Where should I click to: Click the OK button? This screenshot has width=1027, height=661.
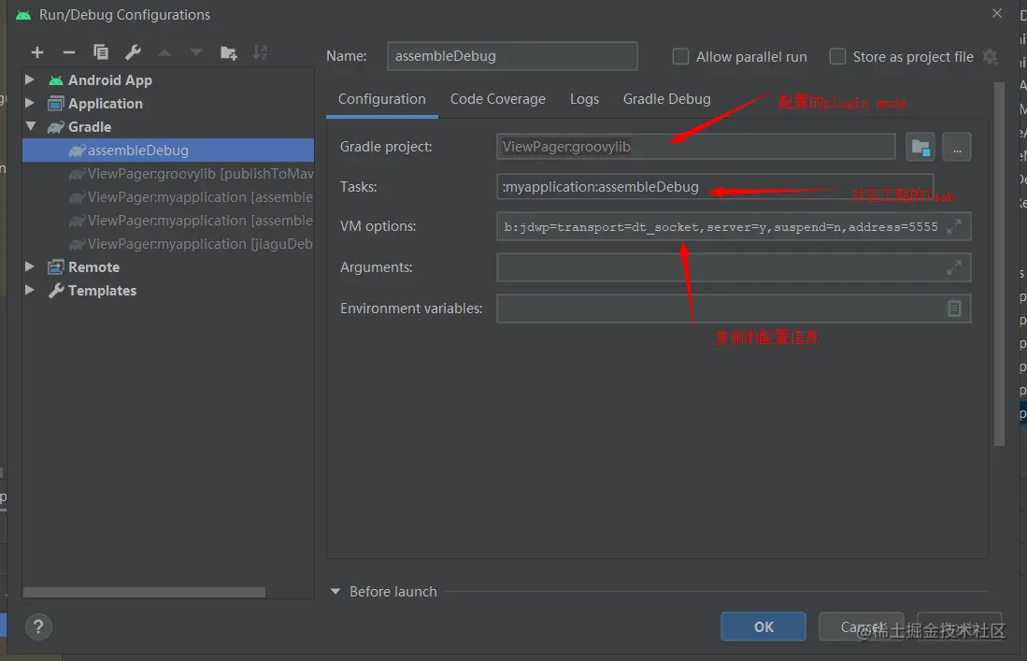(x=763, y=627)
